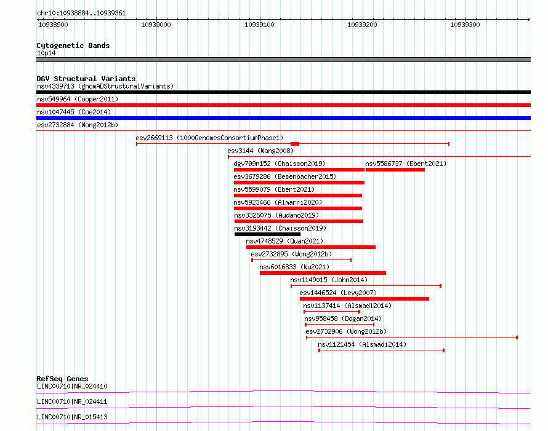Click the right arrowhead of the ruler
The height and width of the screenshot is (431, 548).
[x=529, y=20]
